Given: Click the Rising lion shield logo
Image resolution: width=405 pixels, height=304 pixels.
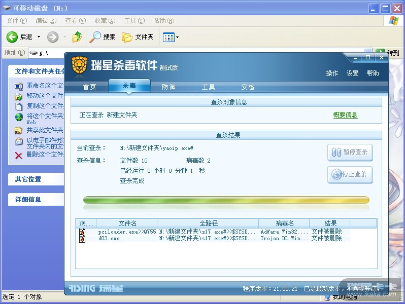Looking at the screenshot, I should pyautogui.click(x=79, y=65).
